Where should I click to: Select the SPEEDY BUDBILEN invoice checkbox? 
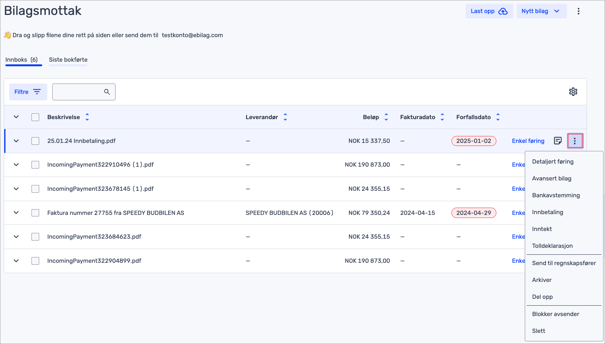point(35,213)
